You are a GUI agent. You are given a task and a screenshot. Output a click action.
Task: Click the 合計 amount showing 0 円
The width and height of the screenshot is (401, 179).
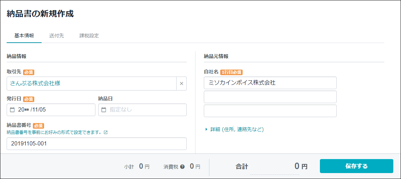[301, 166]
